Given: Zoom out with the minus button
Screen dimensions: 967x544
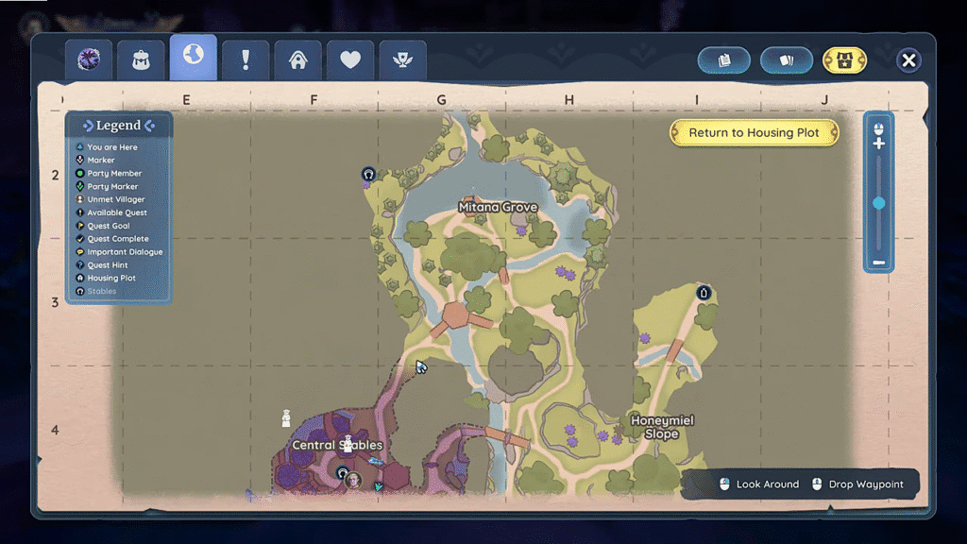Looking at the screenshot, I should [x=879, y=263].
